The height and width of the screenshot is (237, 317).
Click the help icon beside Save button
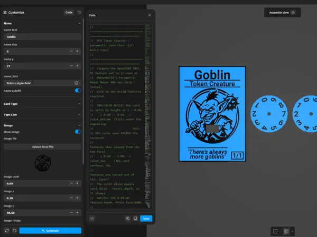(127, 219)
